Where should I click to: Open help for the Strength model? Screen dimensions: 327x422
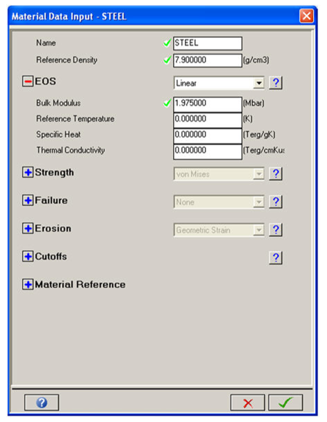(x=276, y=173)
